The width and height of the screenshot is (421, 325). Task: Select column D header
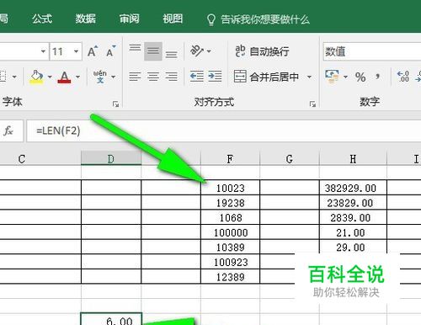[x=111, y=159]
